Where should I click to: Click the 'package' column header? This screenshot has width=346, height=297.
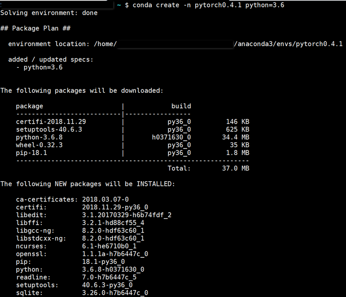coord(30,107)
